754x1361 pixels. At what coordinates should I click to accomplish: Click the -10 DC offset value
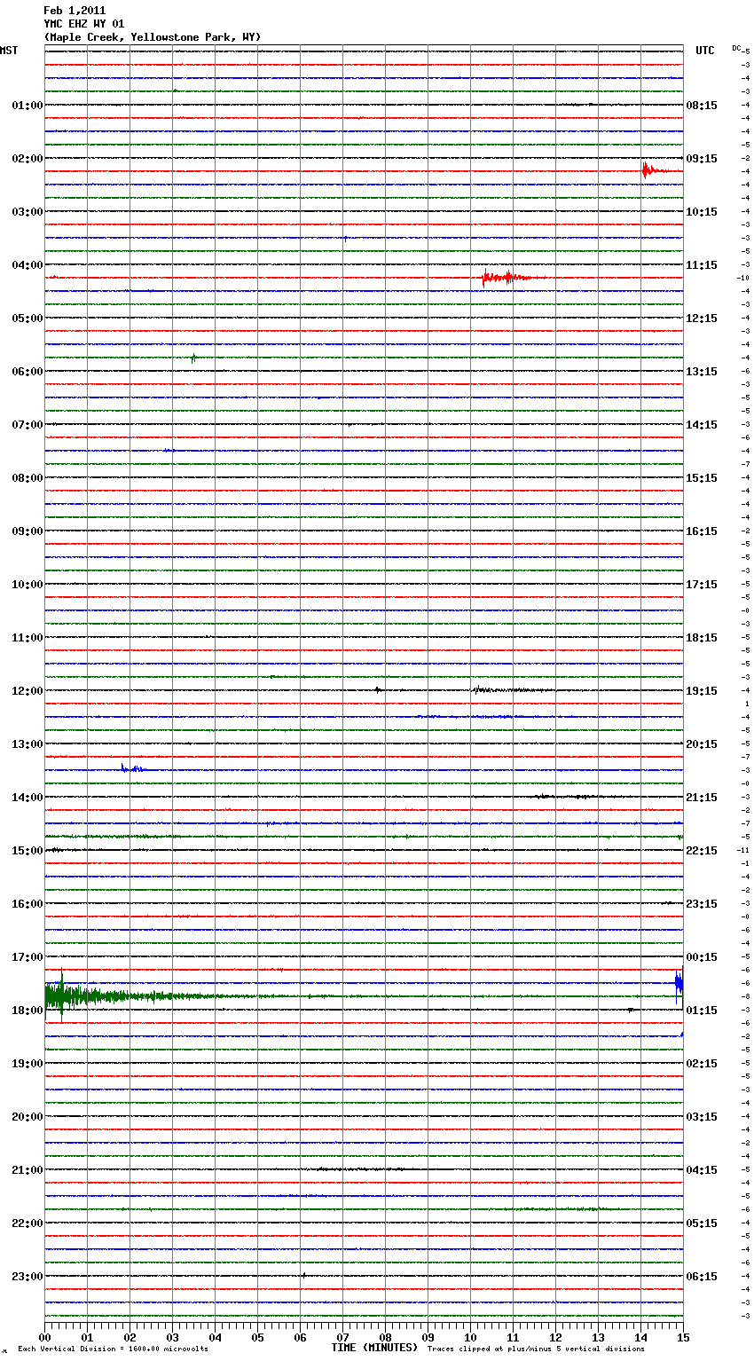pos(743,278)
